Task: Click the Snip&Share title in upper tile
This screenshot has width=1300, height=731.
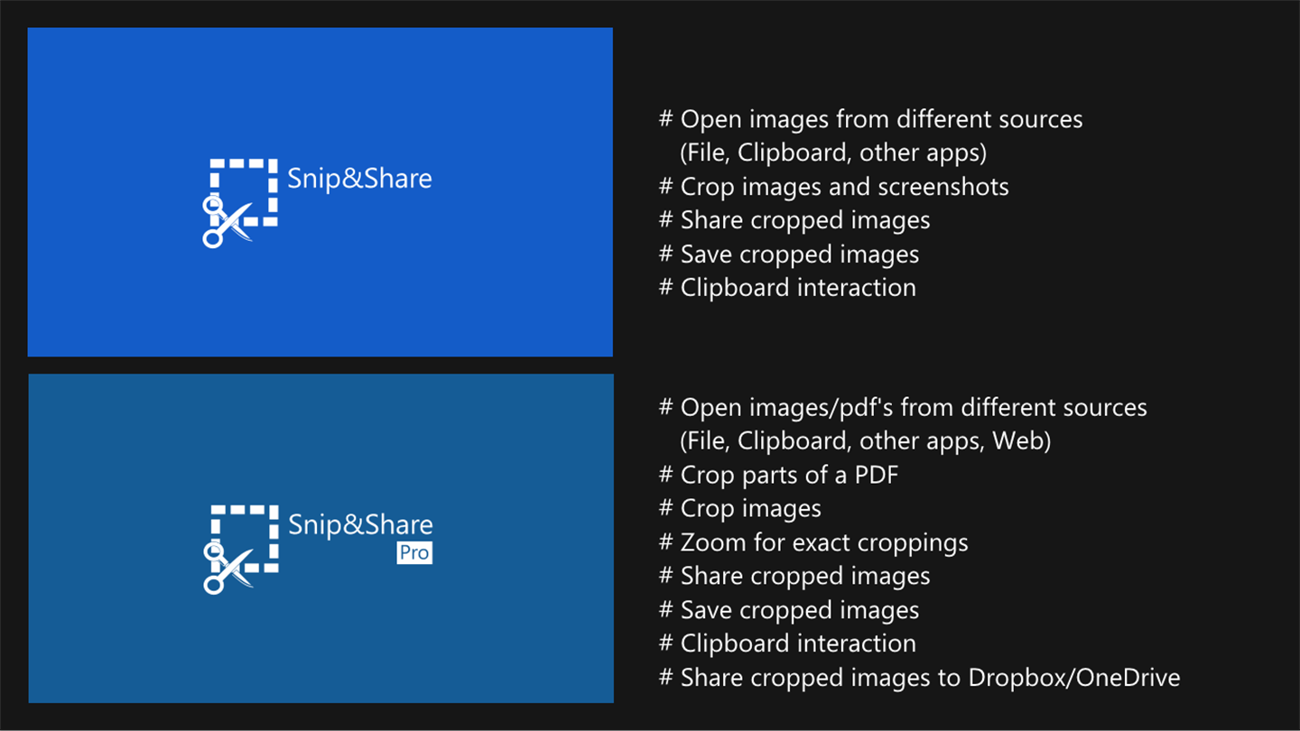Action: tap(359, 178)
